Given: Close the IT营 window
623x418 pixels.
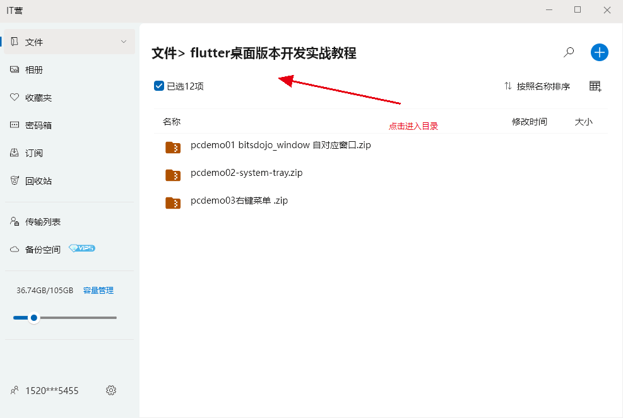Looking at the screenshot, I should pos(607,10).
